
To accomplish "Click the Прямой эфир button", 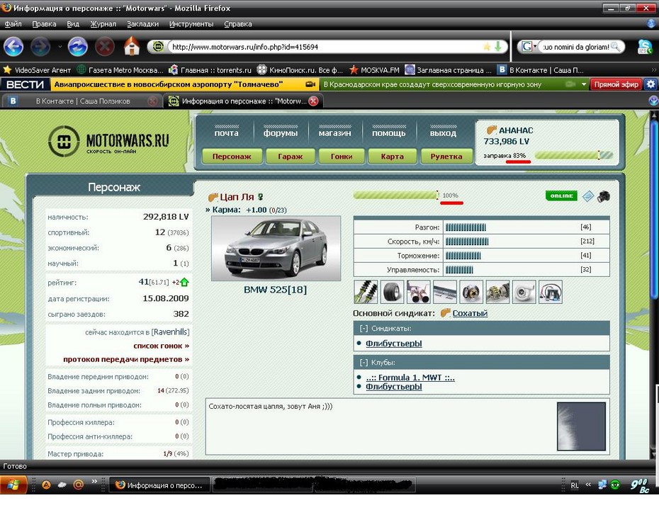I will [x=616, y=84].
